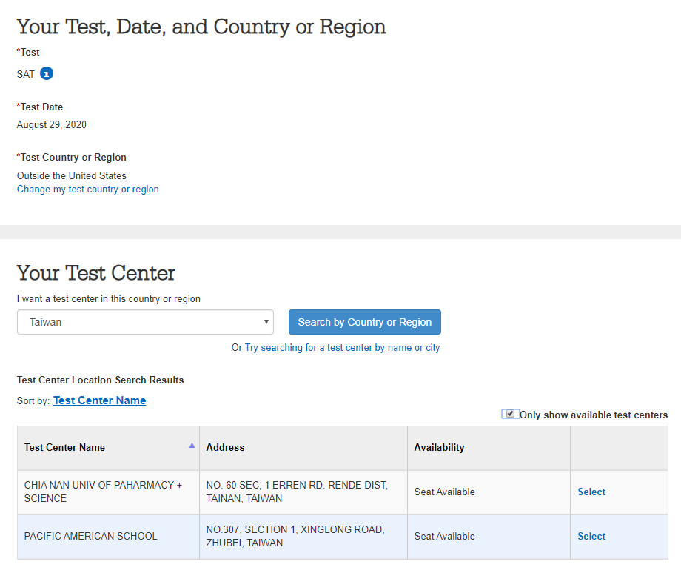Select the Chia Nan Univ test center
681x570 pixels.
[591, 492]
